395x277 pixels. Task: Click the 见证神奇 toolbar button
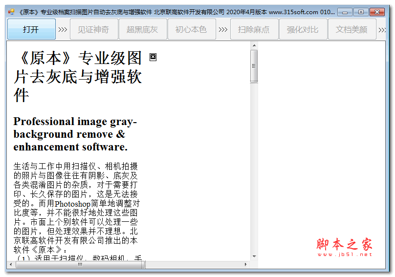coord(93,29)
